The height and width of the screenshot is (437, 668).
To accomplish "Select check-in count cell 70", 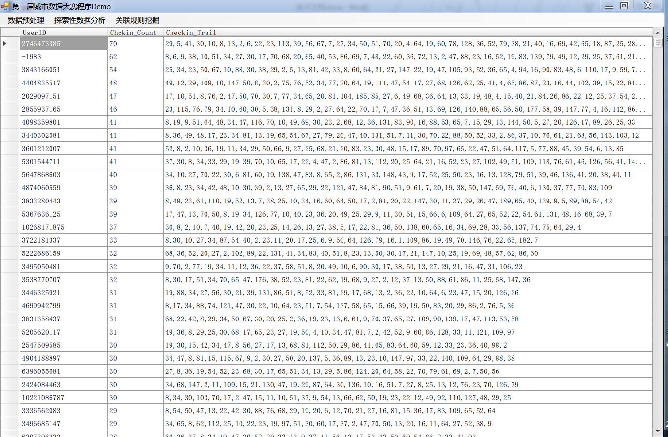I will [x=136, y=44].
